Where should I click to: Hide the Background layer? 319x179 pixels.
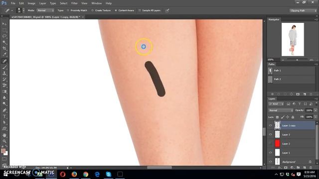click(x=270, y=162)
